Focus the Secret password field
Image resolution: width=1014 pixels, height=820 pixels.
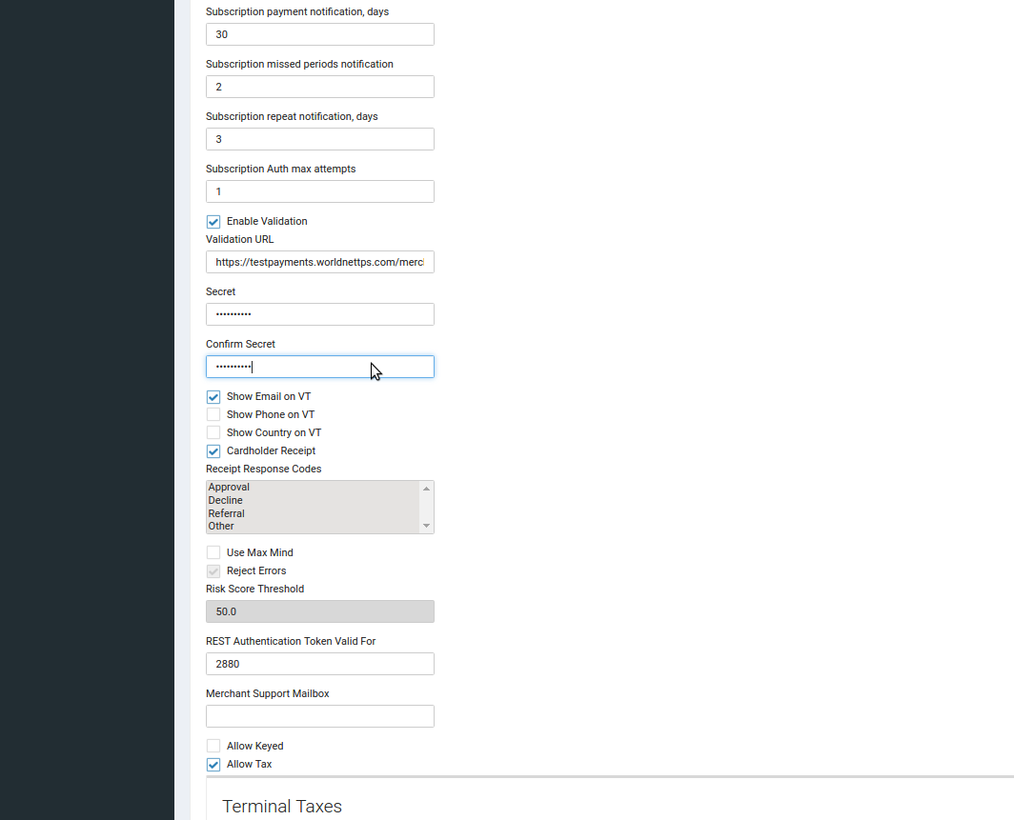[319, 314]
